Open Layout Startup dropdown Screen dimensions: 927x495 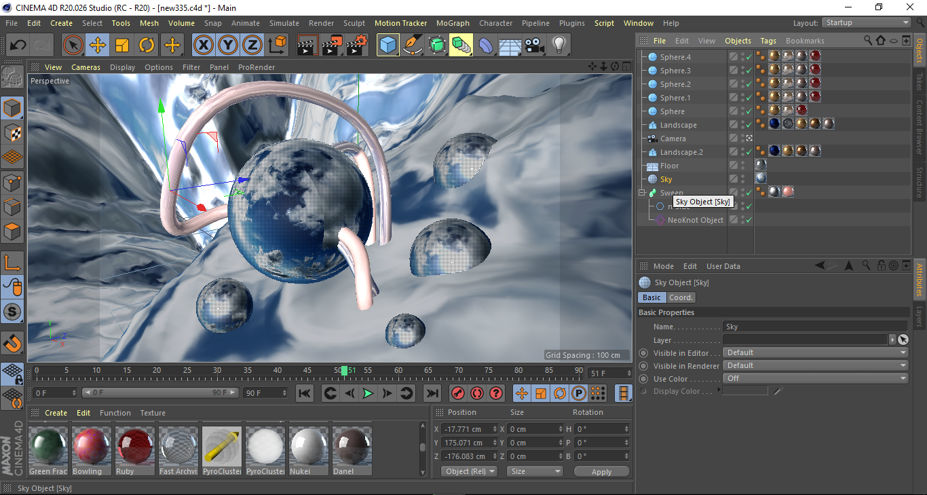tap(866, 22)
